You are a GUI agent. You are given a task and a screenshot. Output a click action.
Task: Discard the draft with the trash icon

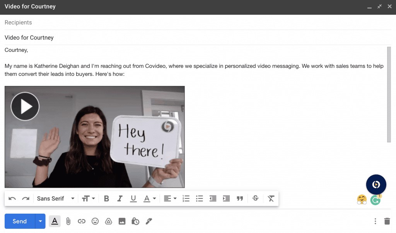[x=387, y=221]
